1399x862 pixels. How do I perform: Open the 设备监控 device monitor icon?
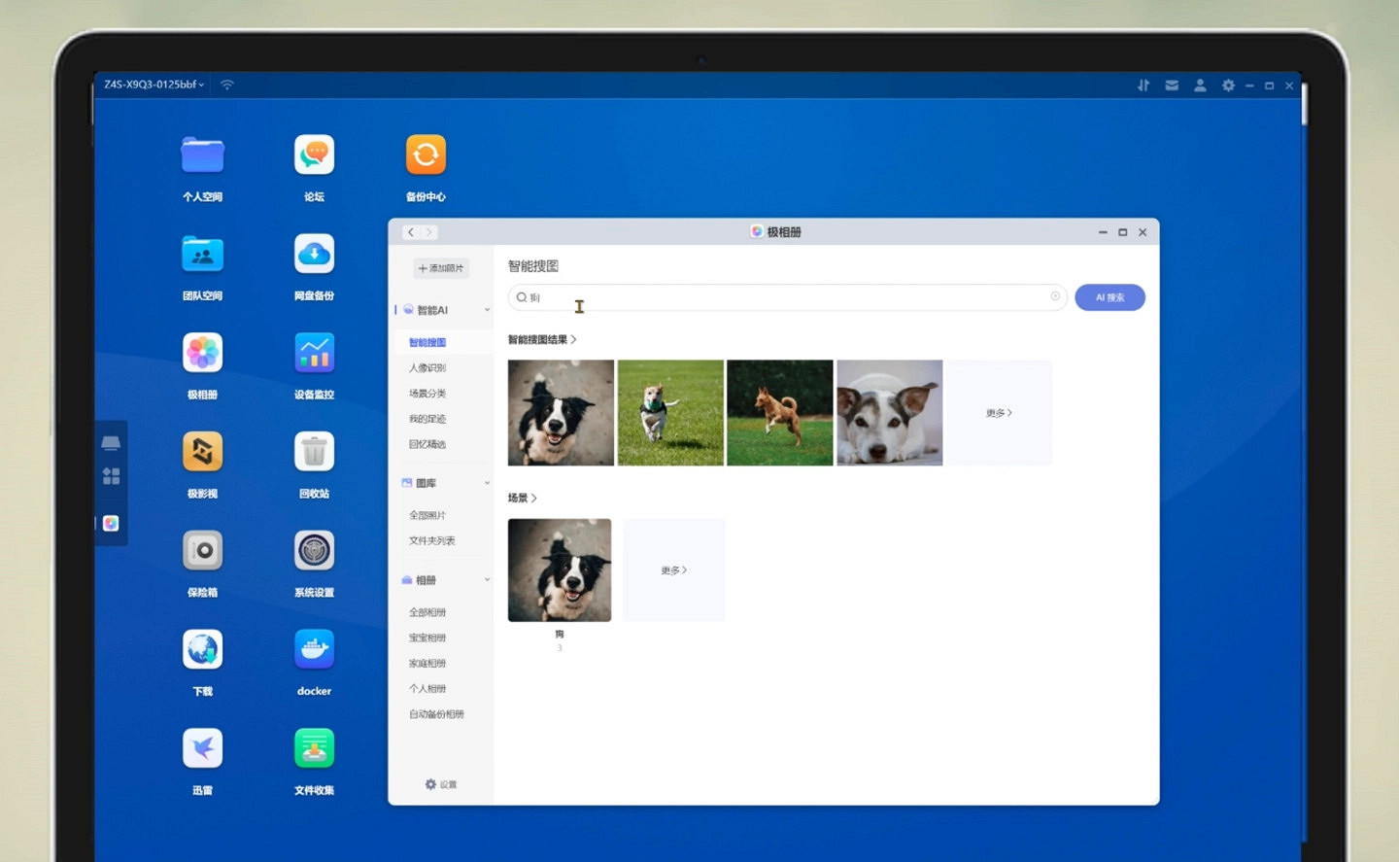pyautogui.click(x=314, y=353)
